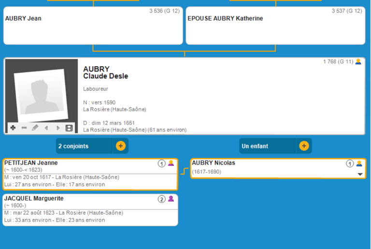Add a spouse with the plus button
371x249 pixels.
tap(120, 146)
